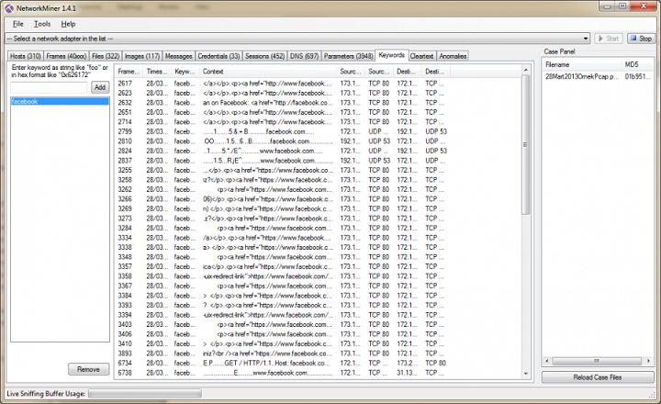Click the Reload Case Files button
The height and width of the screenshot is (404, 661).
(598, 377)
